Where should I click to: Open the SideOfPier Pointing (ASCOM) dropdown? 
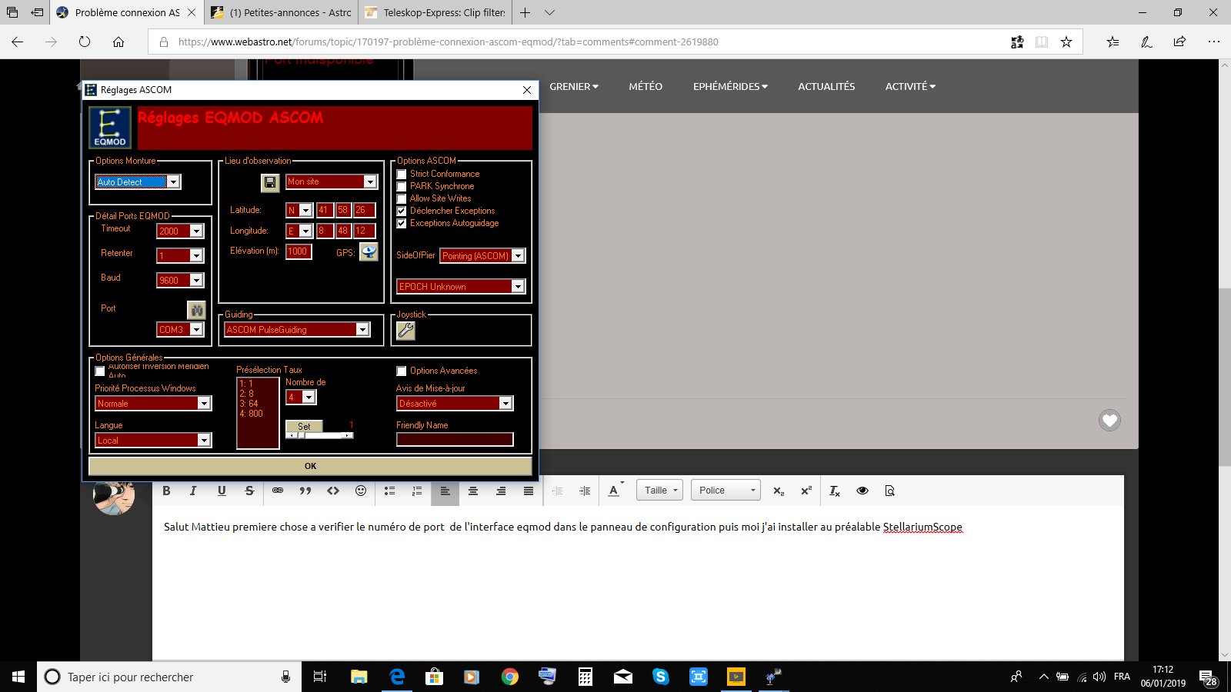click(x=518, y=256)
